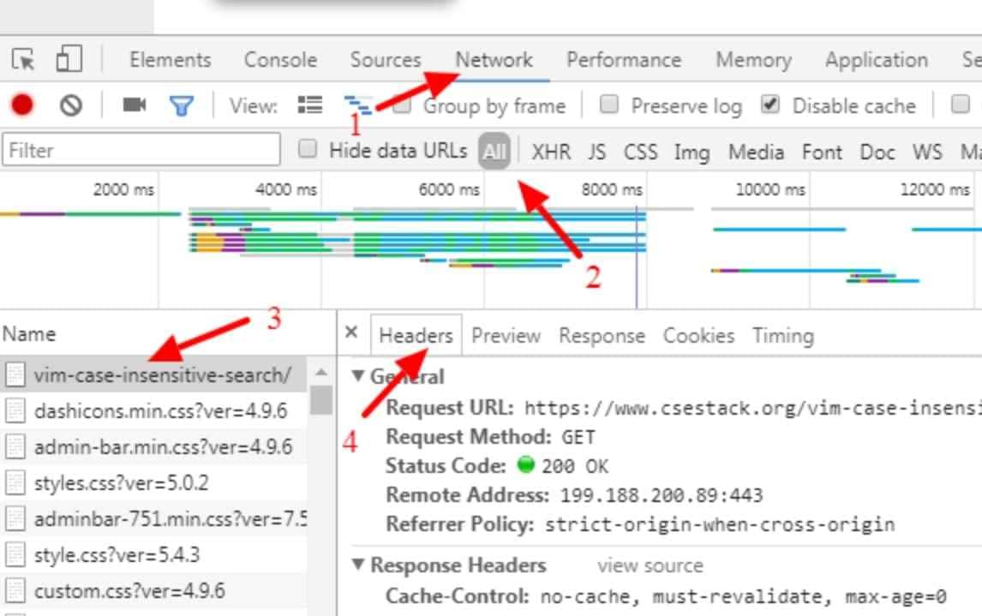
Task: Filter requests by Font type
Action: point(823,152)
